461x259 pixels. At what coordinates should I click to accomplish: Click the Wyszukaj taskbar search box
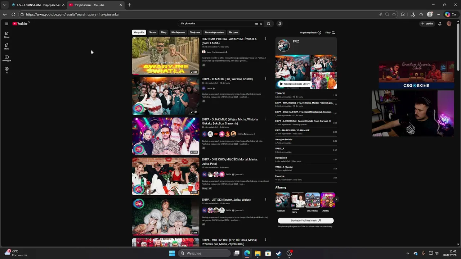click(x=205, y=253)
